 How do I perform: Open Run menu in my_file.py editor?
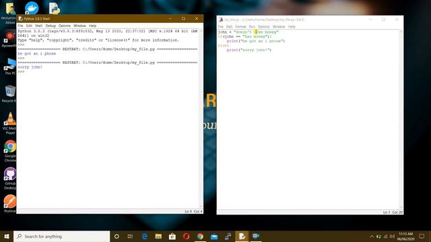(252, 27)
